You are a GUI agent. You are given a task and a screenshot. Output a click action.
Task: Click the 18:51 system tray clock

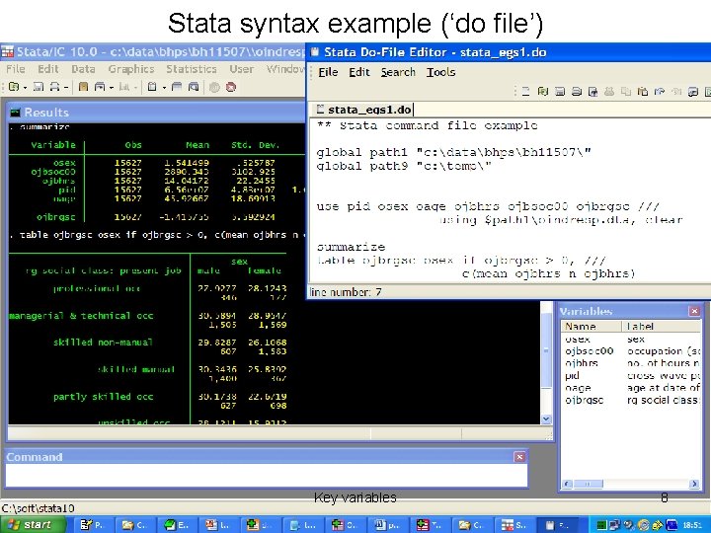692,525
